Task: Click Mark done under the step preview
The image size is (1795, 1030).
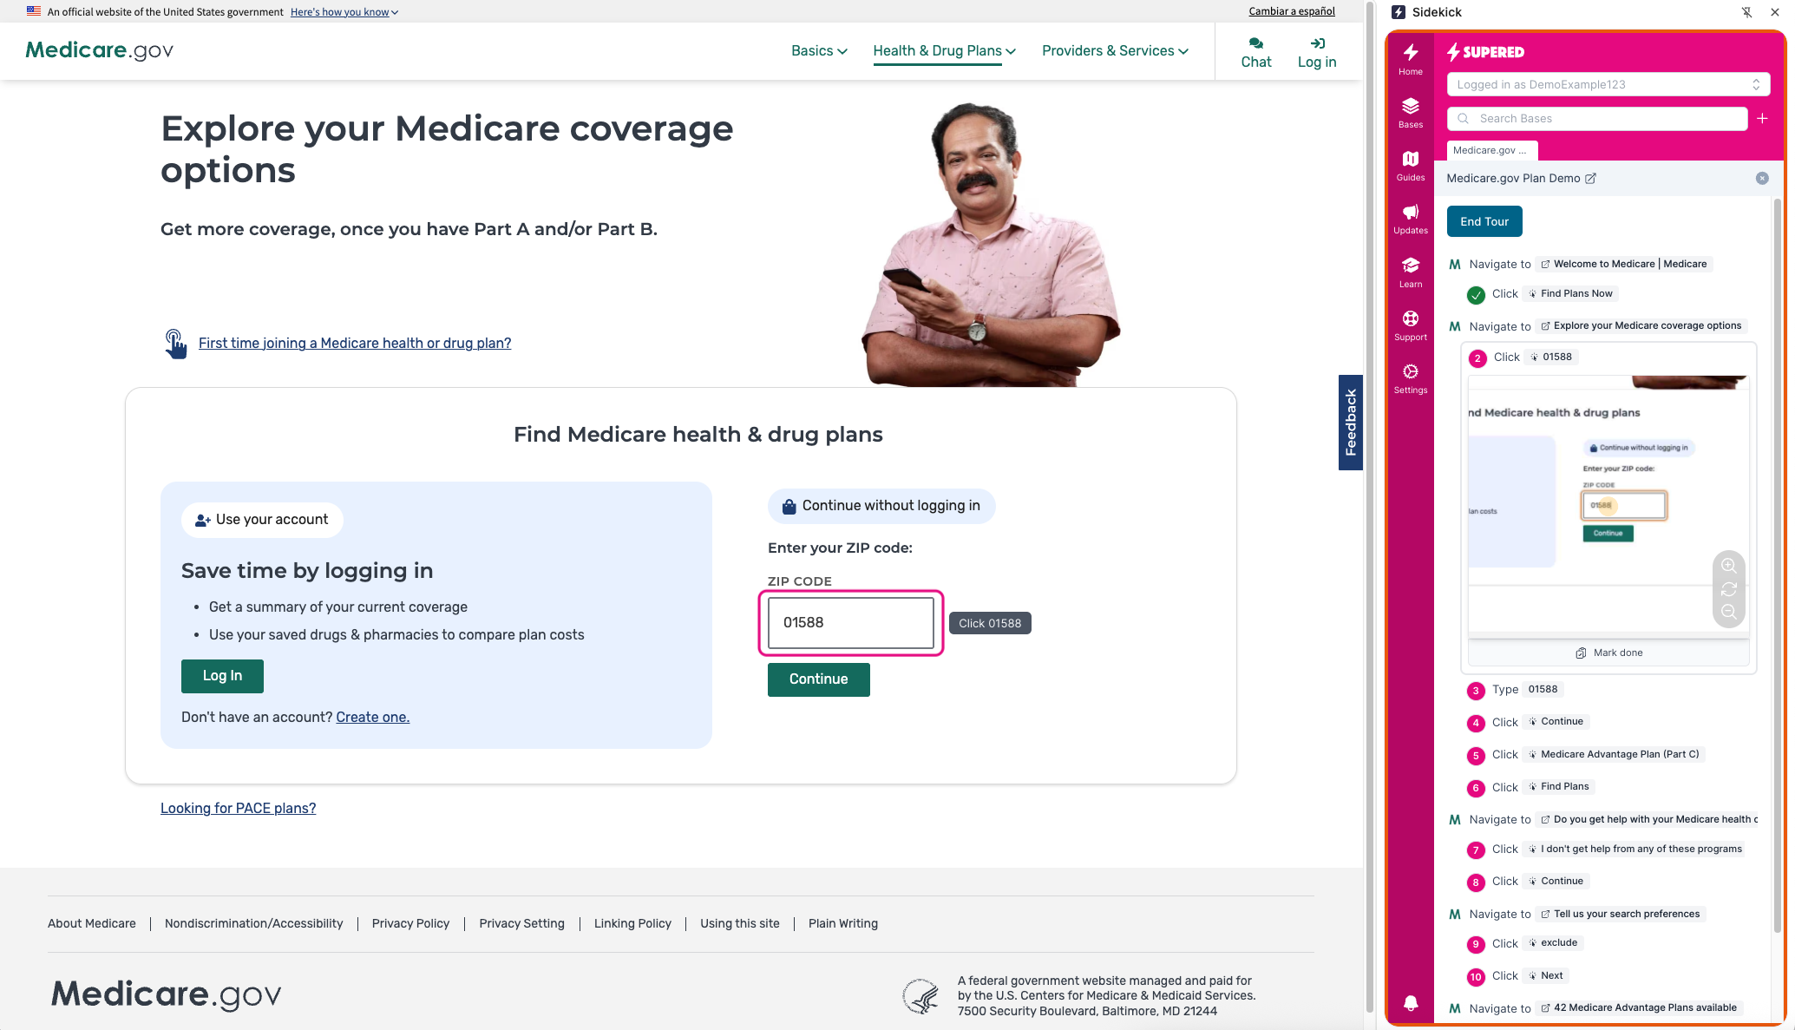Action: coord(1609,653)
